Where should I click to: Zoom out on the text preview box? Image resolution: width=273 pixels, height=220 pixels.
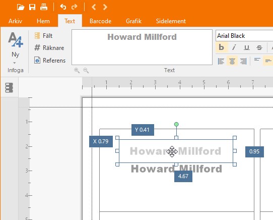[86, 71]
